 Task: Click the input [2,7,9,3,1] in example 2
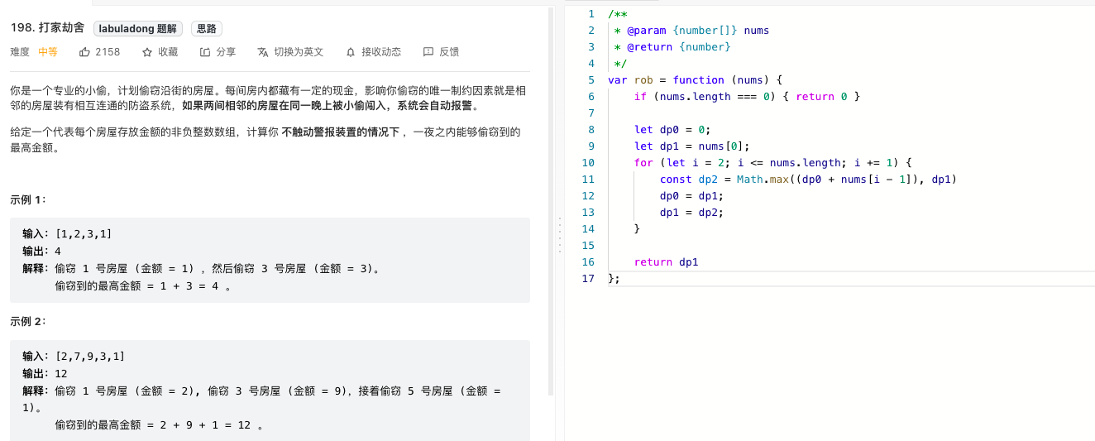pos(90,356)
